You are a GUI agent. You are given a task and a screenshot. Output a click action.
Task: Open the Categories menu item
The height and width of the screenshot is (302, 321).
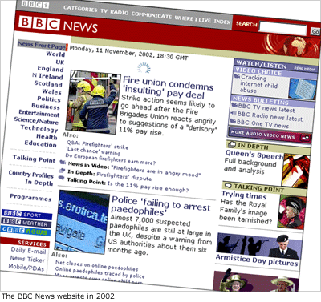click(80, 9)
